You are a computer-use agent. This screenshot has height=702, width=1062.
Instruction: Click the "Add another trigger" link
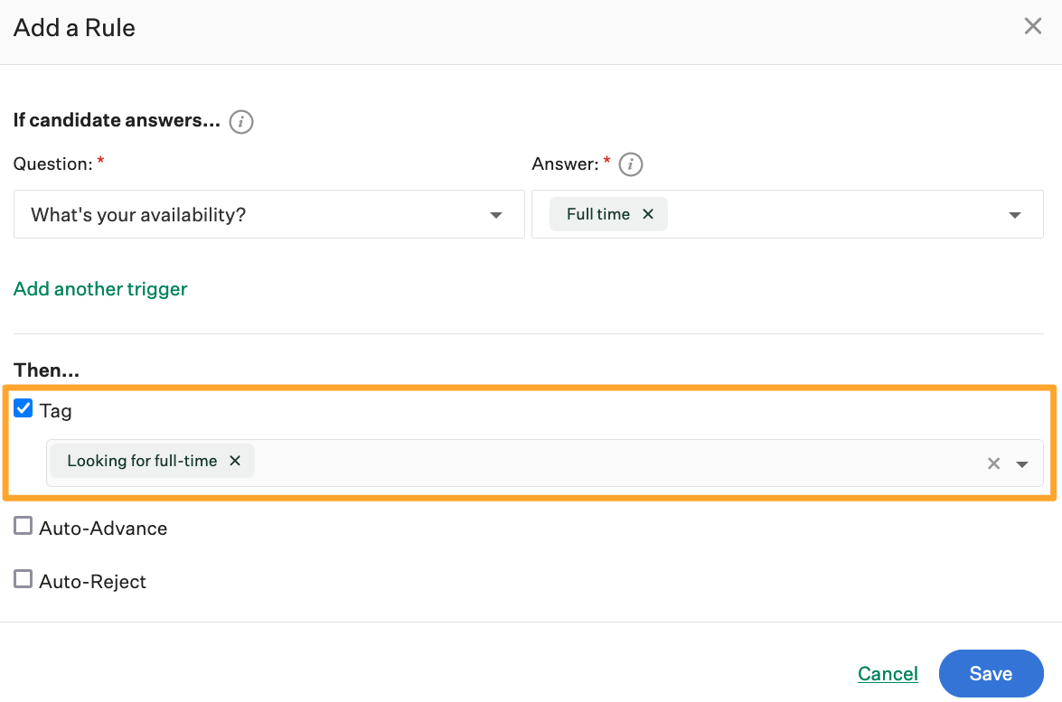[x=99, y=288]
